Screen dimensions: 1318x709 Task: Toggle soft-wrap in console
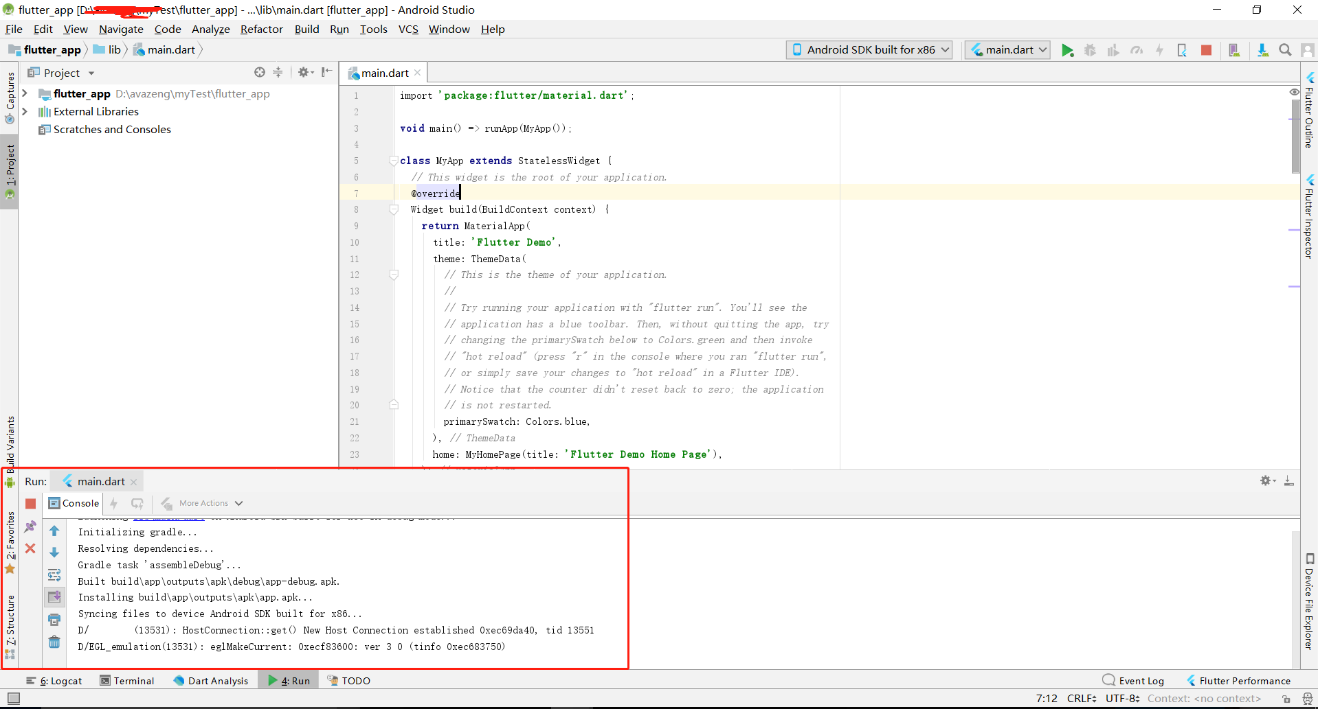54,575
